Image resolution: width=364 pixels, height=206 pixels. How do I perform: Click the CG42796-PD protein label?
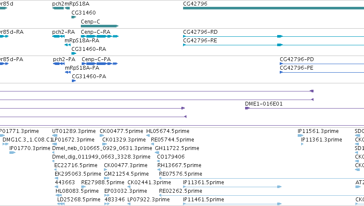pyautogui.click(x=297, y=59)
